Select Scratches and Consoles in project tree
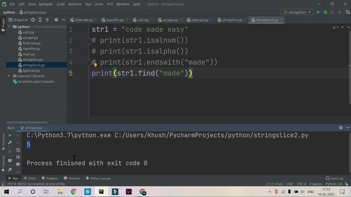 [36, 82]
